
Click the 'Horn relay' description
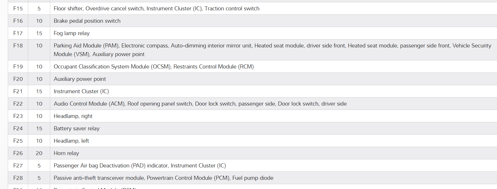66,153
